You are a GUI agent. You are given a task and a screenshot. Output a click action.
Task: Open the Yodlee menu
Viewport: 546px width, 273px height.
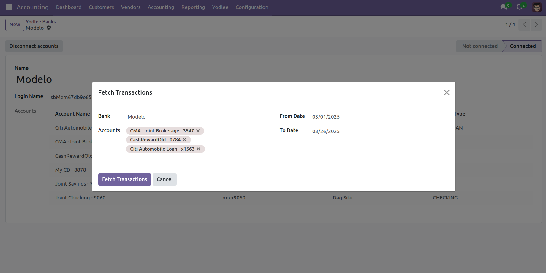point(220,7)
